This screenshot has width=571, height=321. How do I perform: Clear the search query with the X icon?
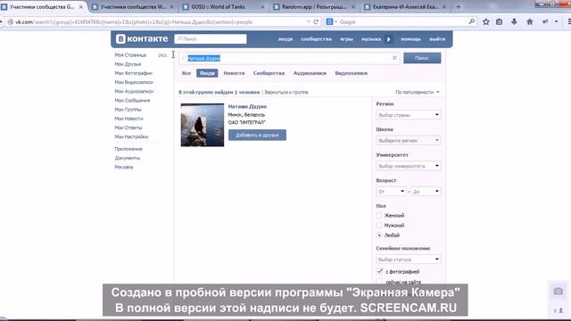point(394,58)
